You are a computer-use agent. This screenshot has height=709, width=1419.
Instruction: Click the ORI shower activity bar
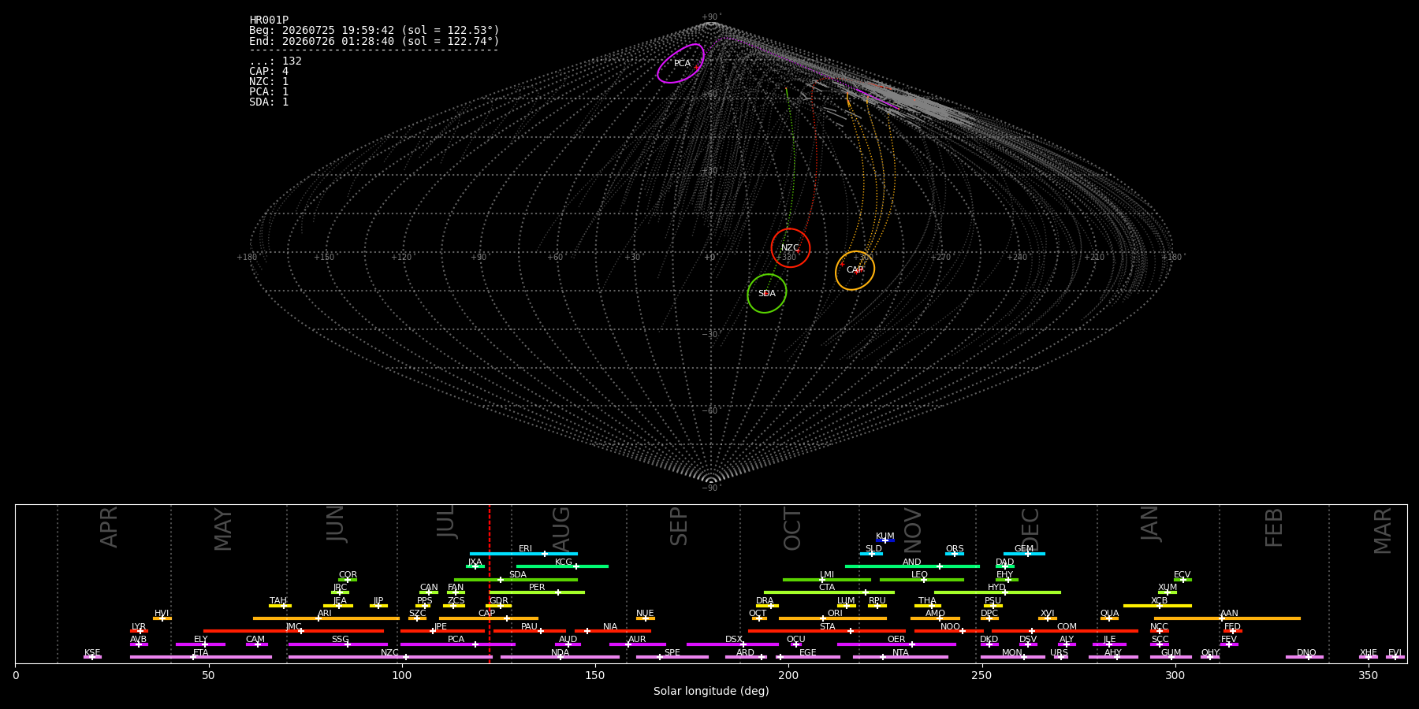coord(832,618)
